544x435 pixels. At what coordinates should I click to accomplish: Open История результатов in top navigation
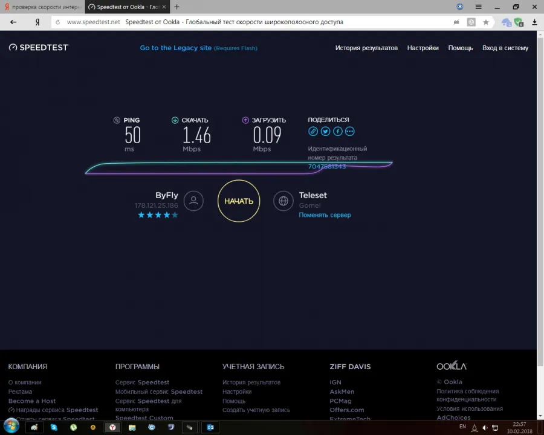(x=366, y=48)
